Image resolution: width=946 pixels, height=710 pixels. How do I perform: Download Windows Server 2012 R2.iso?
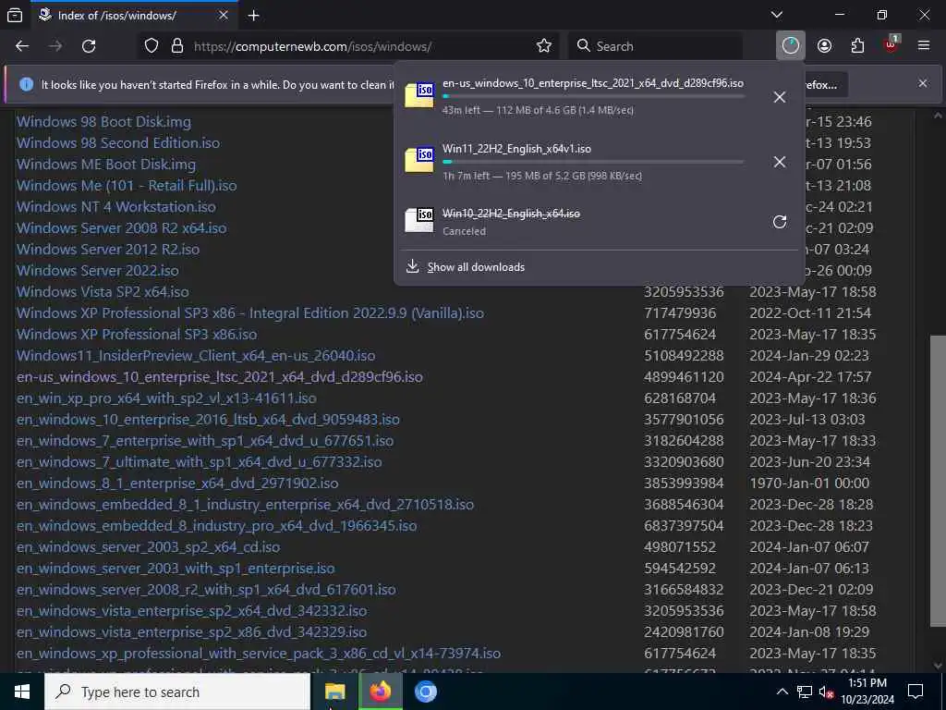tap(108, 250)
